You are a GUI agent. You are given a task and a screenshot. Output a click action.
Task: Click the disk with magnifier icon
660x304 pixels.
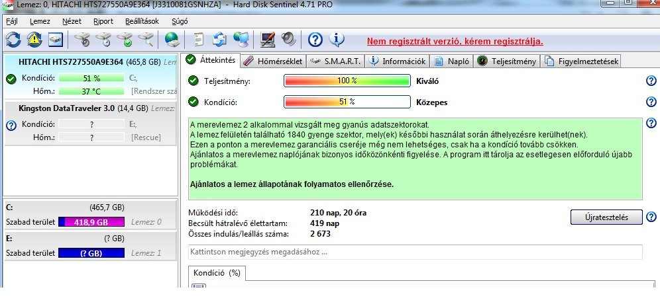146,40
